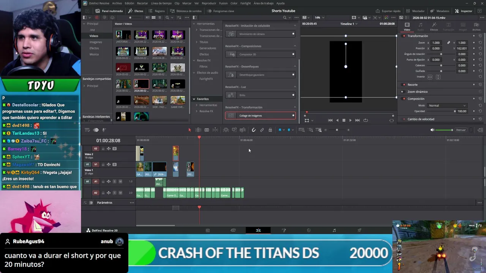486x273 pixels.
Task: Add a keyframe for Zoom
Action: click(474, 43)
